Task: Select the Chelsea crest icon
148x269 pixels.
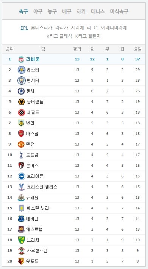Action: pos(21,91)
